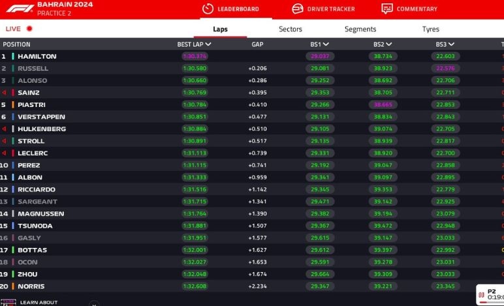This screenshot has width=504, height=306.
Task: Click the red arrow icon beside Leclerc
Action: tap(5, 153)
